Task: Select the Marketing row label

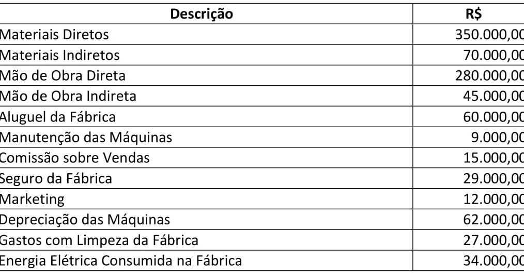Action: coord(32,198)
